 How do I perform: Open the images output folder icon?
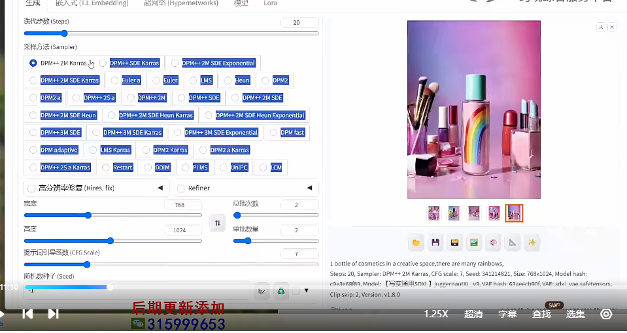point(416,243)
